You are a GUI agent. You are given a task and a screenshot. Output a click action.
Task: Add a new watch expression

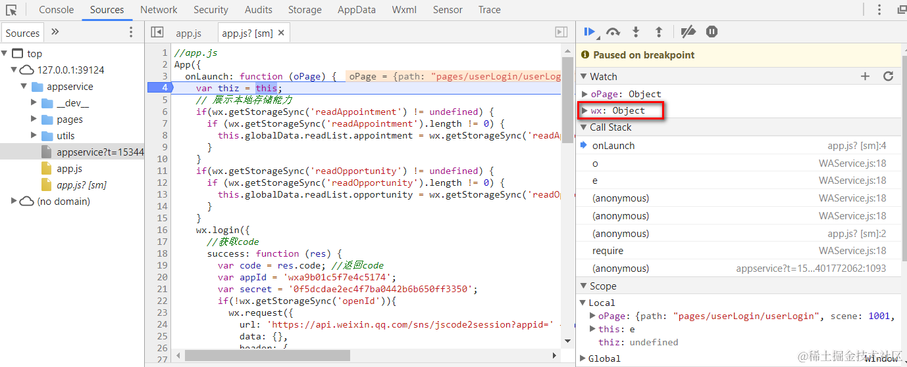tap(866, 77)
